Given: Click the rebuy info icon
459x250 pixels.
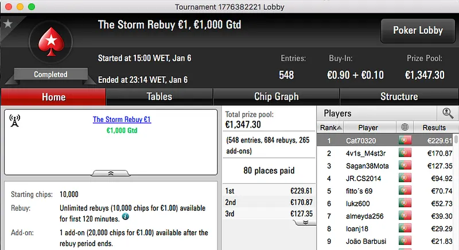Looking at the screenshot, I should point(125,217).
